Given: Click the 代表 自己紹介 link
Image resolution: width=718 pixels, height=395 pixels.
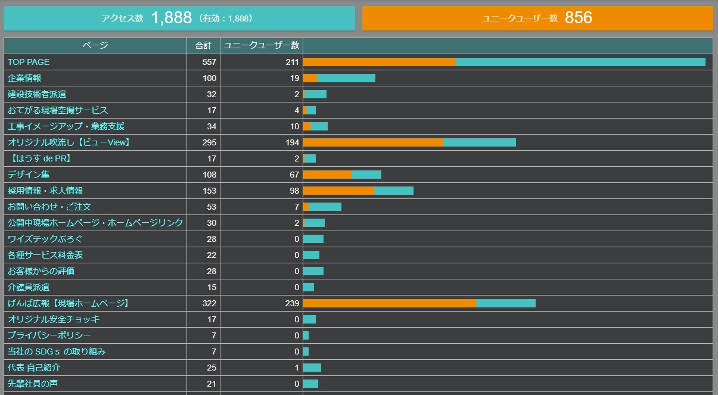Looking at the screenshot, I should [34, 368].
